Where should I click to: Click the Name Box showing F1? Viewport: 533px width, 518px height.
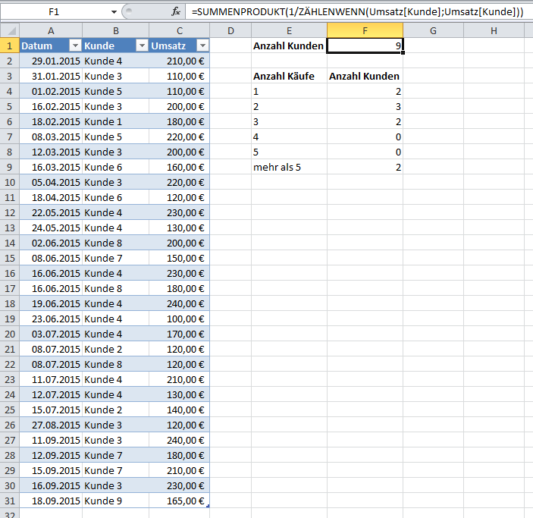[55, 12]
